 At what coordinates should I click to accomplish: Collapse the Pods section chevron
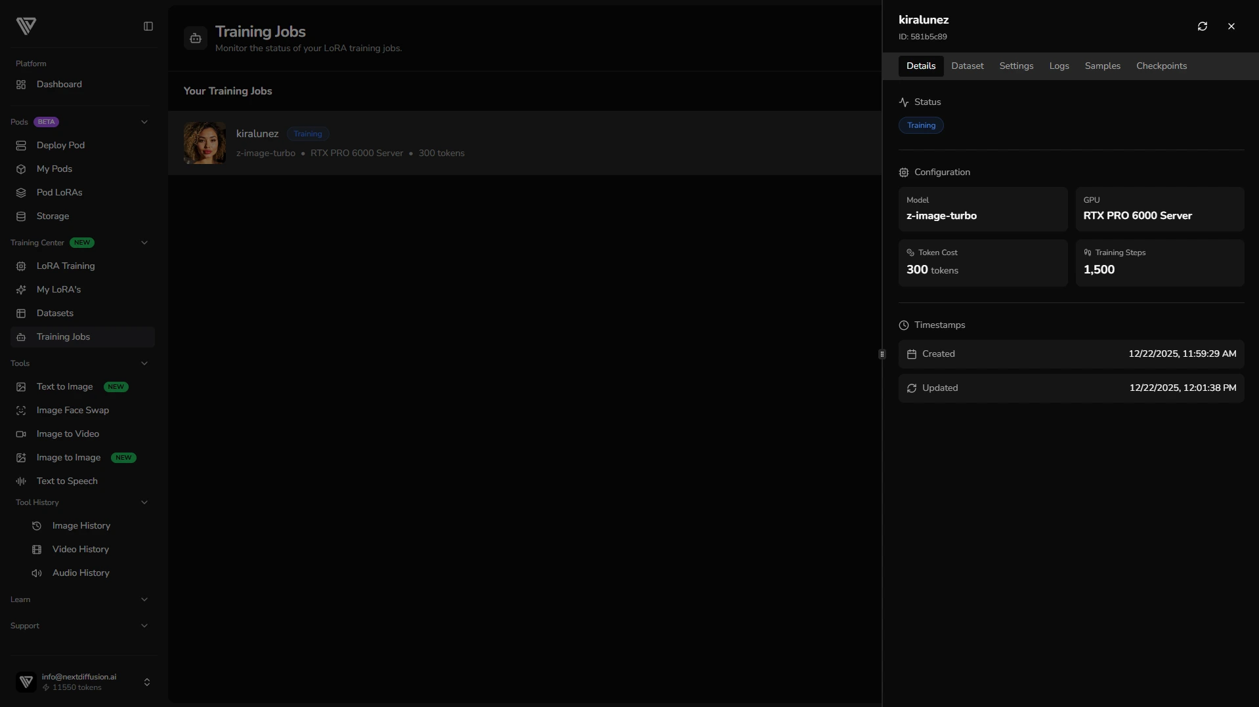tap(144, 122)
